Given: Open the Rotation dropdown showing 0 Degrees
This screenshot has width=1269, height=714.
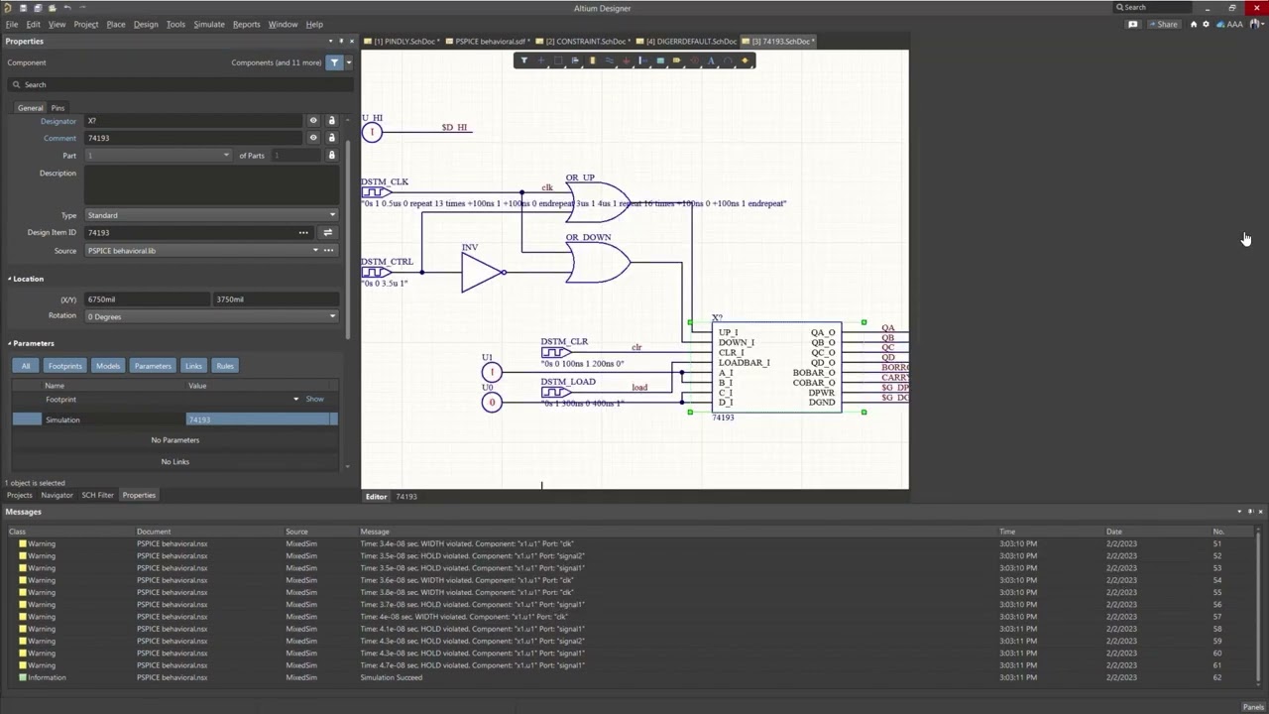Looking at the screenshot, I should (x=211, y=316).
